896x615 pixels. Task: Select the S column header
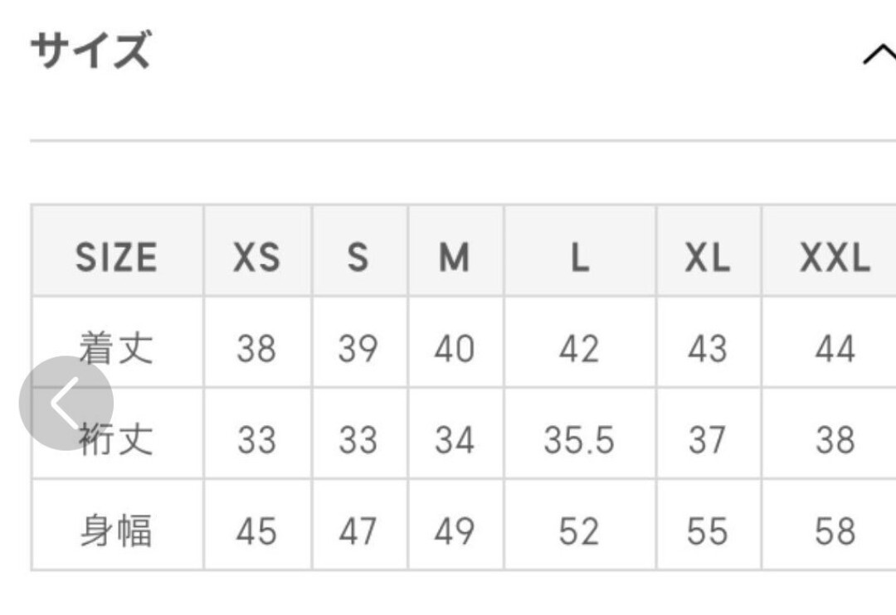tap(358, 257)
